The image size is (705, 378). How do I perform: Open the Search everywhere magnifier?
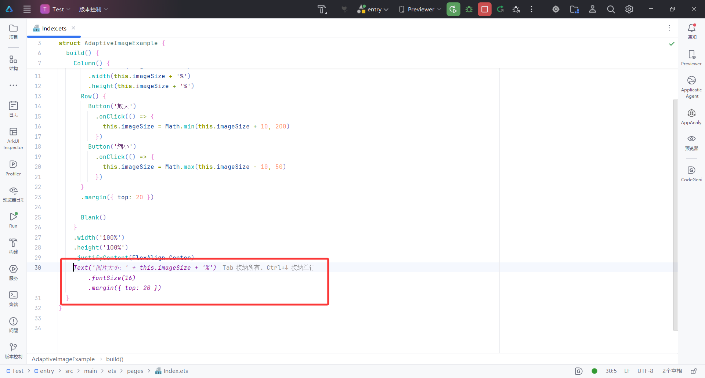tap(611, 9)
